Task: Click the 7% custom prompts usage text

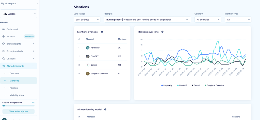Action: [x=33, y=102]
